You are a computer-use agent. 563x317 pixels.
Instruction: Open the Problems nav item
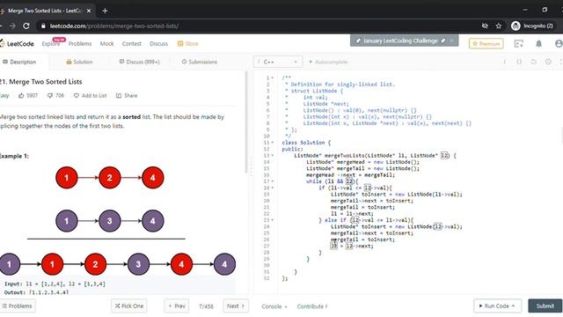point(80,43)
